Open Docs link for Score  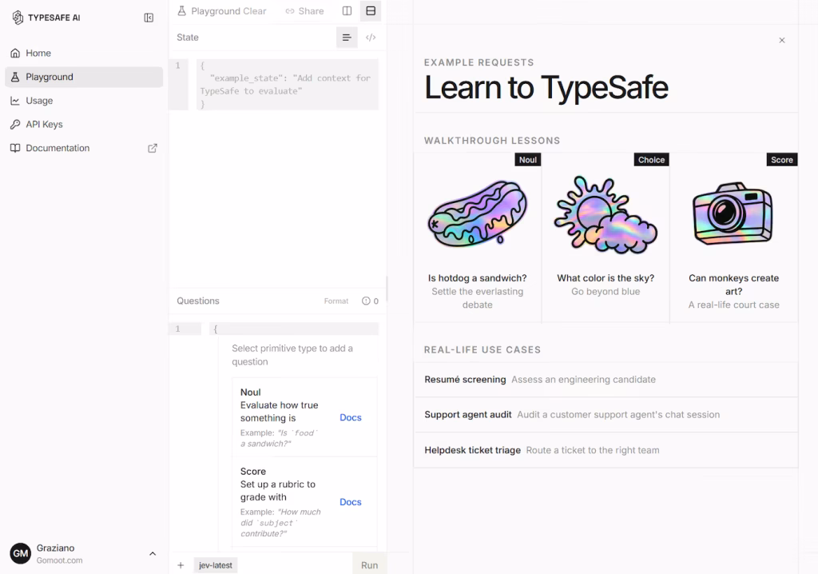[351, 502]
